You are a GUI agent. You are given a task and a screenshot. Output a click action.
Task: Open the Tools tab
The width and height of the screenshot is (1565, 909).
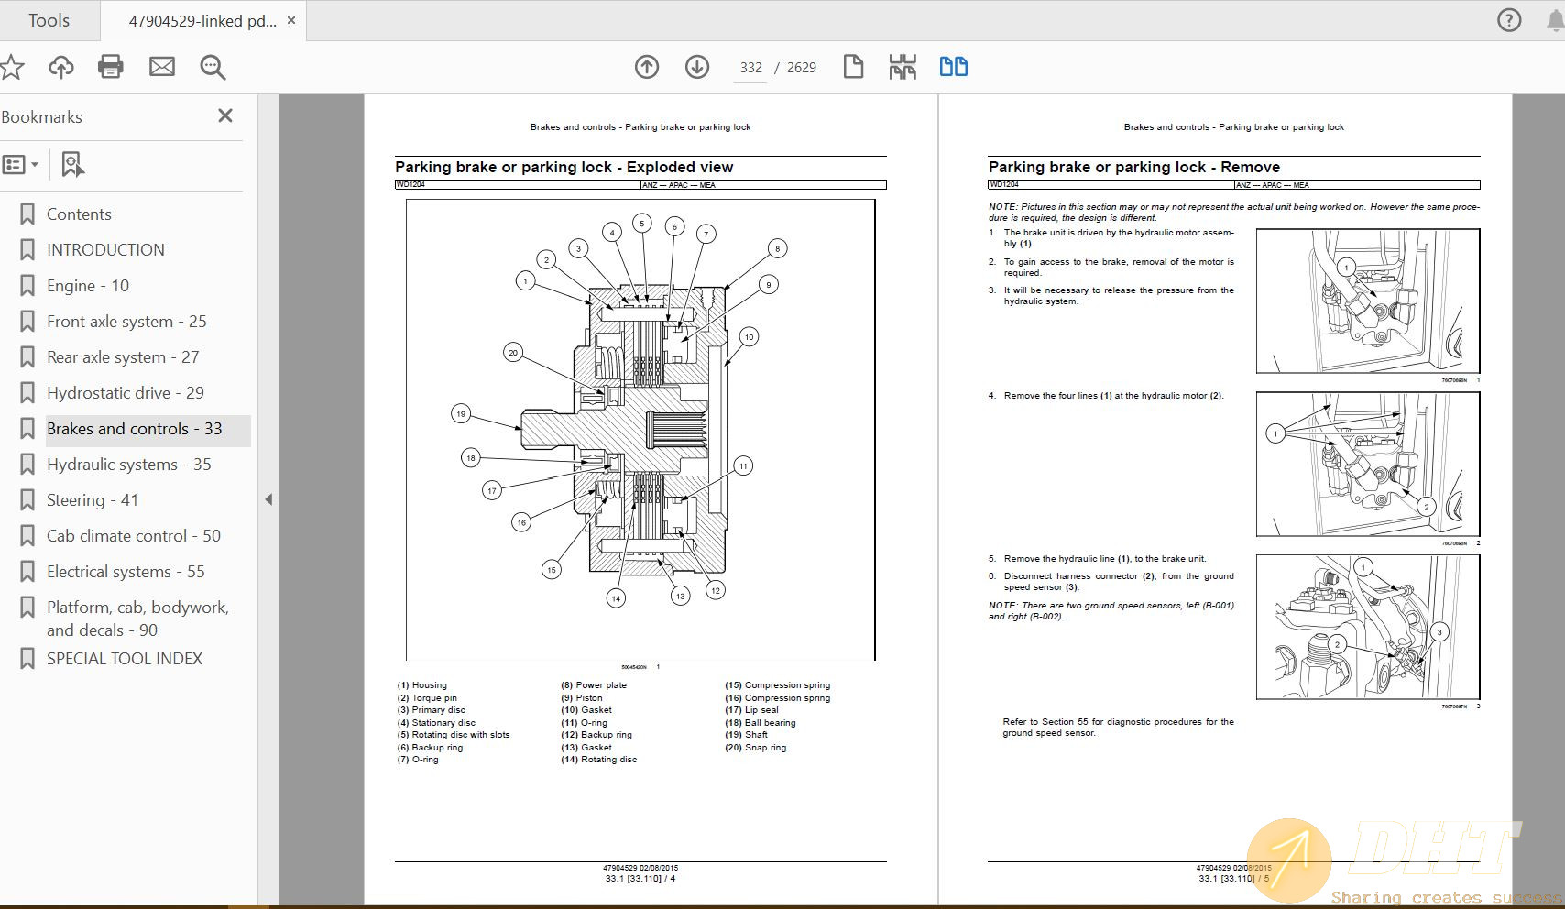(x=49, y=20)
